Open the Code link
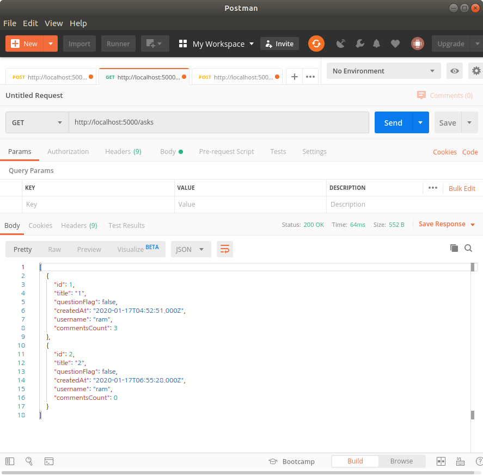The width and height of the screenshot is (483, 476). (x=470, y=152)
